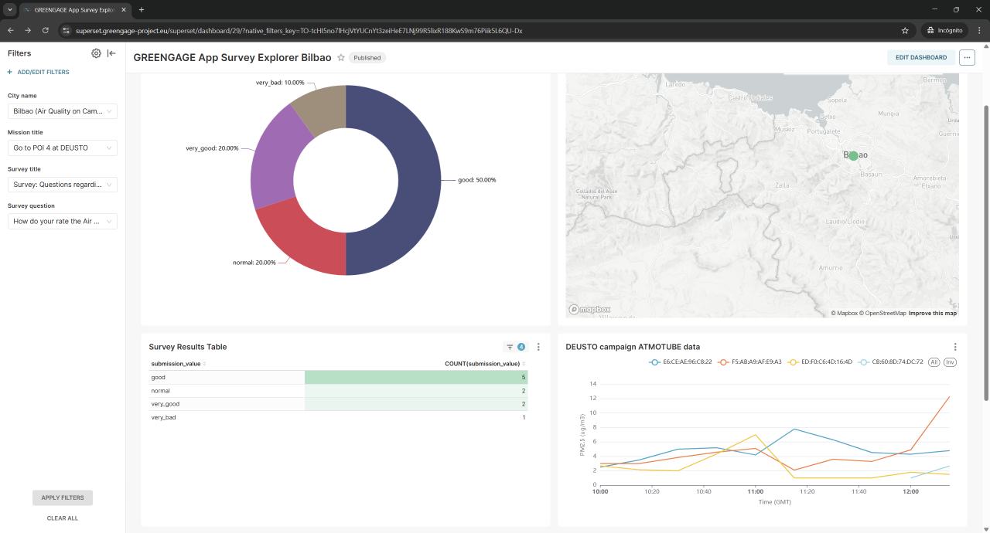990x533 pixels.
Task: Click the 'very_good: 20.00%' chart label
Action: [213, 148]
